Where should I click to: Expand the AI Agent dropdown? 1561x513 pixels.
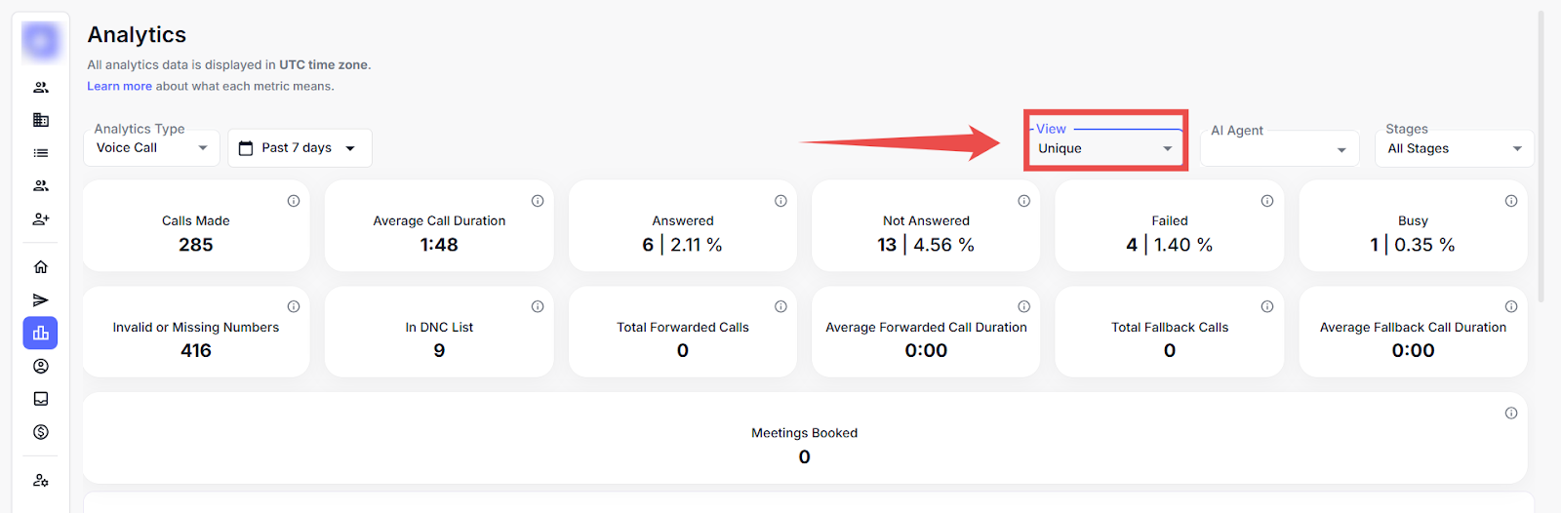click(x=1279, y=149)
